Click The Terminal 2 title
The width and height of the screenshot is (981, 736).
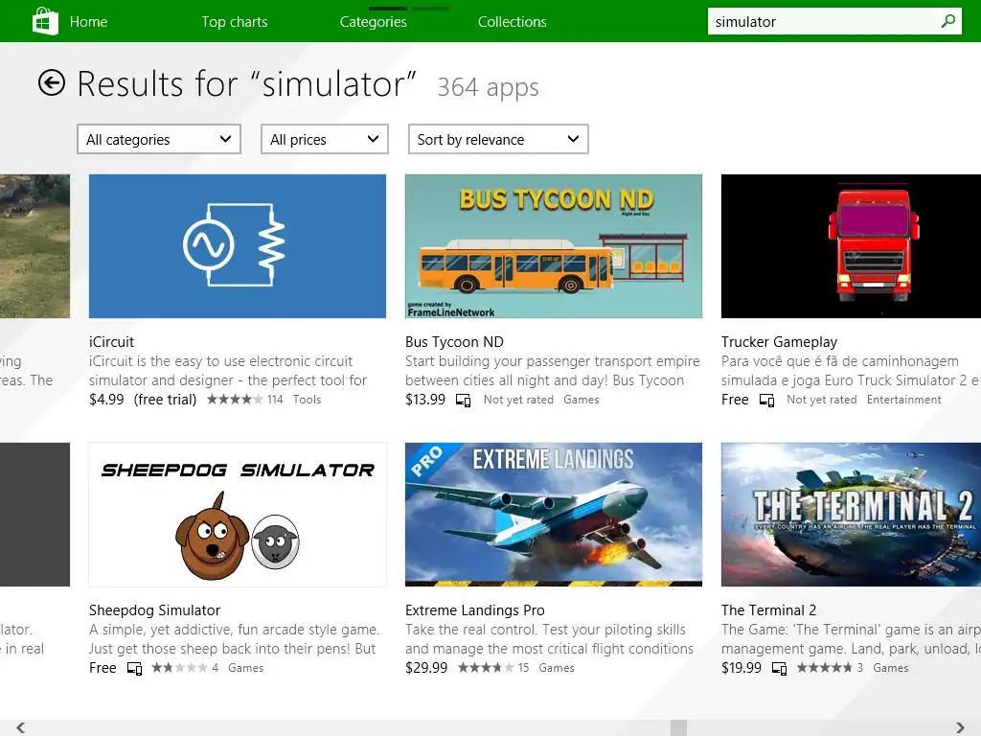click(768, 610)
